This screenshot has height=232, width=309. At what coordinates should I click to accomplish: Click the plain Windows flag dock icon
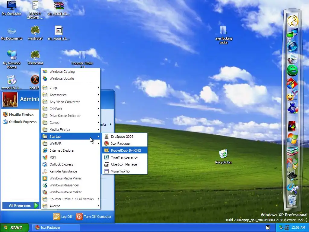[x=292, y=139]
